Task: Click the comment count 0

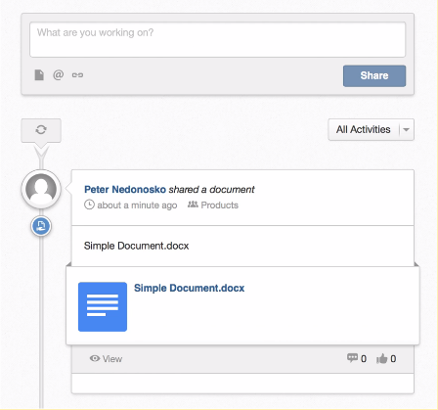Action: pyautogui.click(x=364, y=359)
